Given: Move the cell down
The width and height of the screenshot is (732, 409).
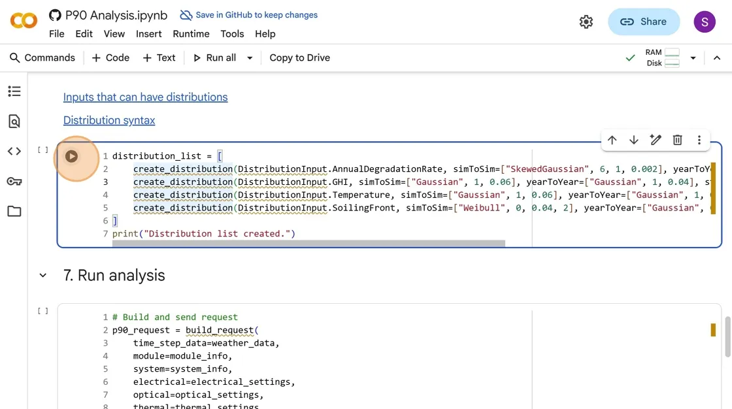Looking at the screenshot, I should point(633,140).
